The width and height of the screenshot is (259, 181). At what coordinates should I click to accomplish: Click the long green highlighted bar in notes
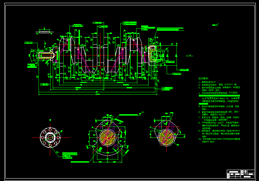[x=219, y=96]
